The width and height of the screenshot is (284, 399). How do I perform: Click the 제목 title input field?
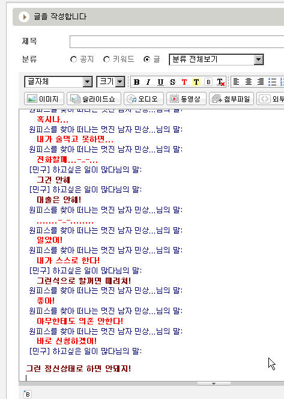tap(177, 41)
